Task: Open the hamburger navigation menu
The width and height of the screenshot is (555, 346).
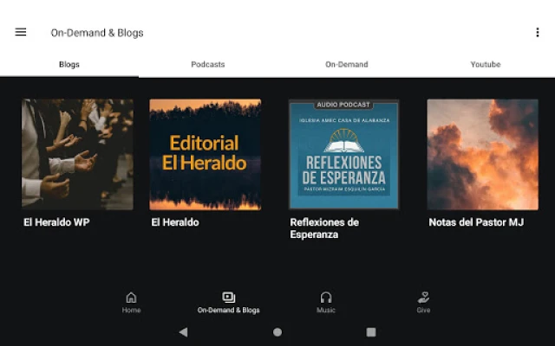Action: [21, 32]
